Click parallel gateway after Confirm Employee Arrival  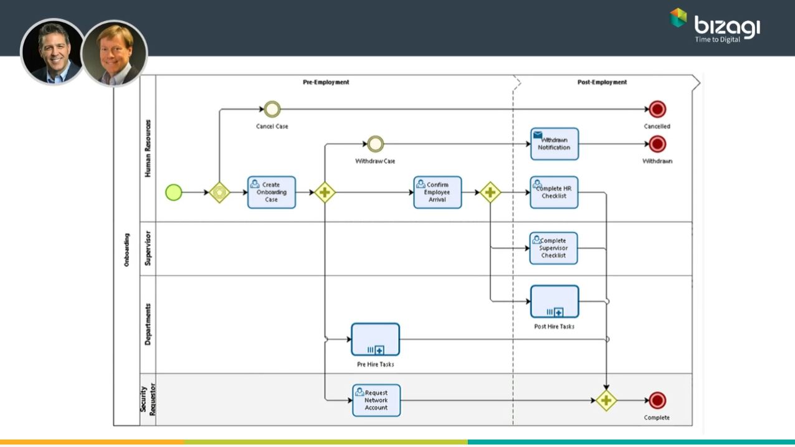(490, 193)
